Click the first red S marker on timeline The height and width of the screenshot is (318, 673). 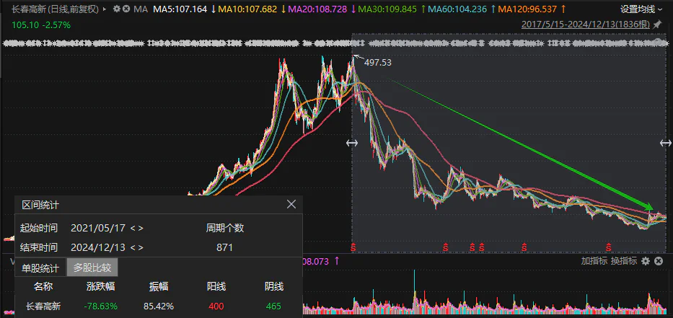(x=353, y=247)
